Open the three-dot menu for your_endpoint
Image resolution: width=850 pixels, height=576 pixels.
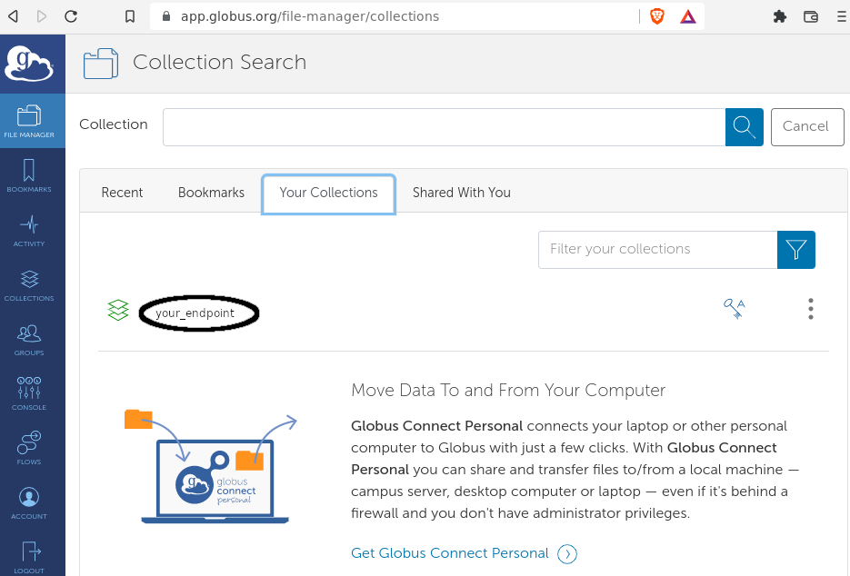coord(810,309)
